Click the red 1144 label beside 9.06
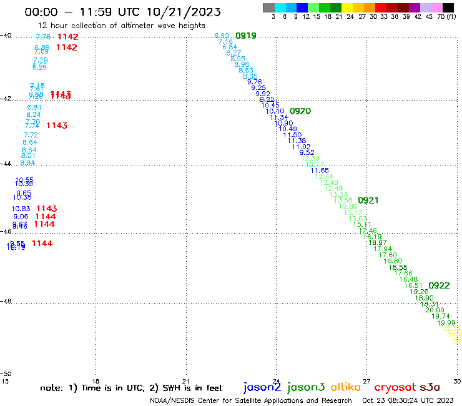Screen dimensions: 462x406 (46, 216)
